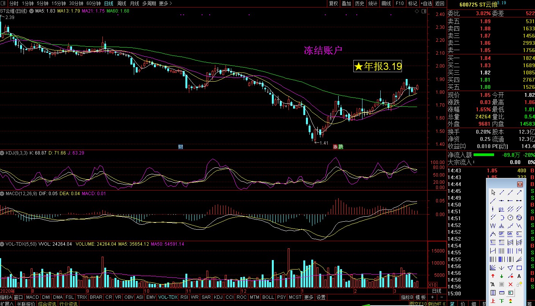Open the 日线 period selector under the chart
Image resolution: width=535 pixels, height=306 pixels.
[437, 291]
